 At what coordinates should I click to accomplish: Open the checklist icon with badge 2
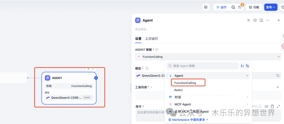tap(240, 7)
